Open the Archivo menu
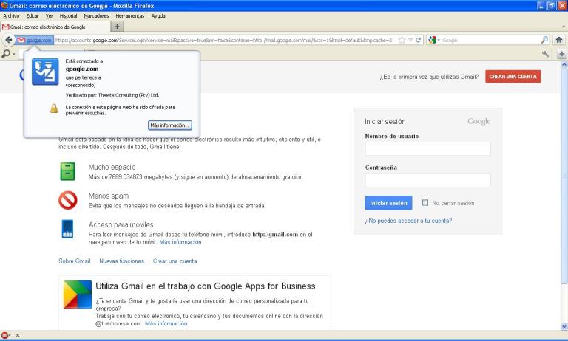Screen dimensions: 568x341 (11, 16)
